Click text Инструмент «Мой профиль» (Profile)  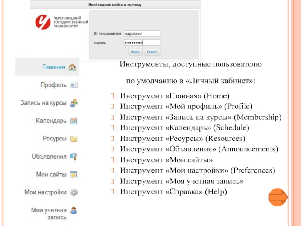click(x=186, y=106)
